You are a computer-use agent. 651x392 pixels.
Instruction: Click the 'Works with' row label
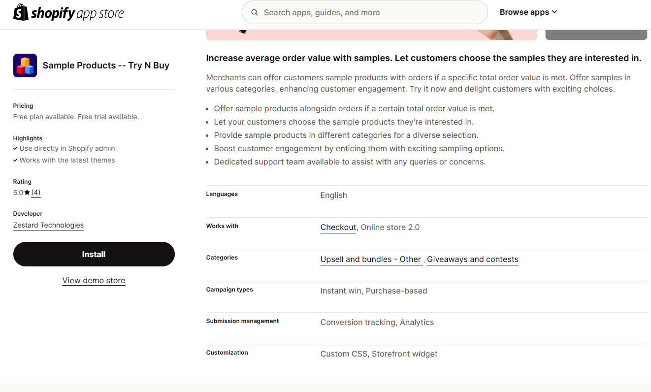[x=222, y=226]
